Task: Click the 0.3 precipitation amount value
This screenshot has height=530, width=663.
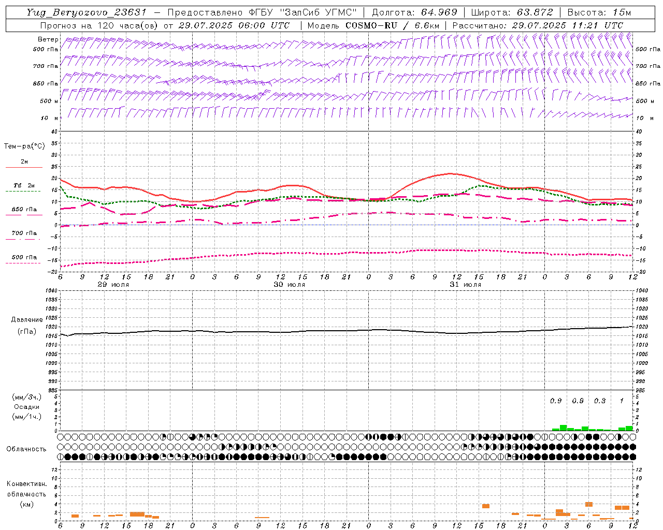Action: pyautogui.click(x=600, y=401)
